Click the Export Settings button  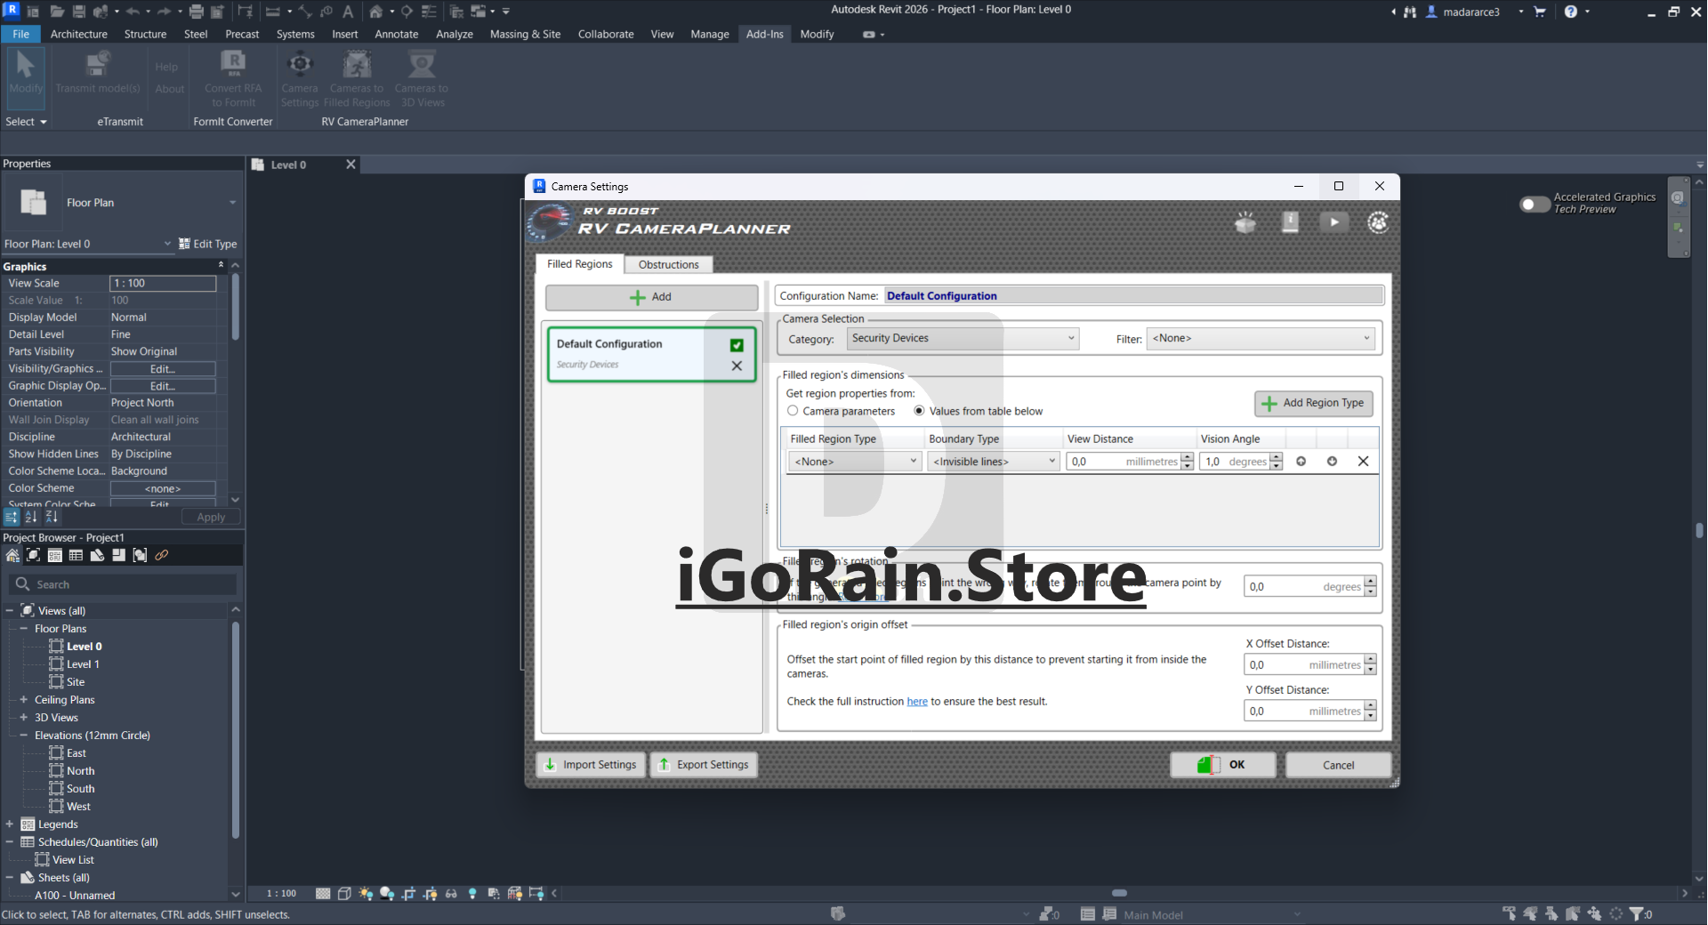704,765
